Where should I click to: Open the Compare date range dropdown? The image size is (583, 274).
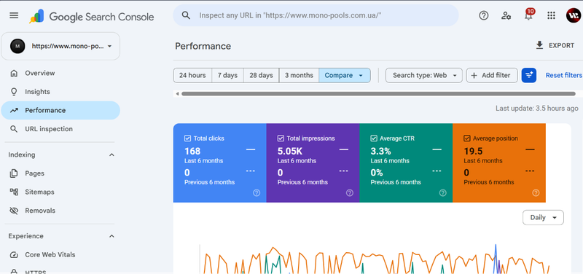344,75
